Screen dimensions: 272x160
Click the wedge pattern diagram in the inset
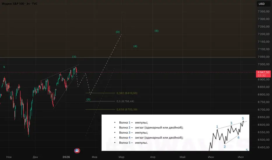229,134
